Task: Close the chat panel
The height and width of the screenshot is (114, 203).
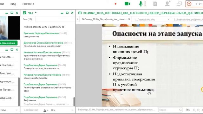Action: point(72,13)
